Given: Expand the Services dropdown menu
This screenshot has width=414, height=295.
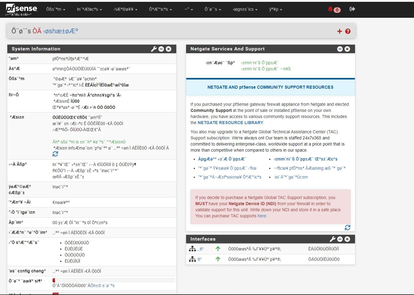Looking at the screenshot, I should (160, 9).
